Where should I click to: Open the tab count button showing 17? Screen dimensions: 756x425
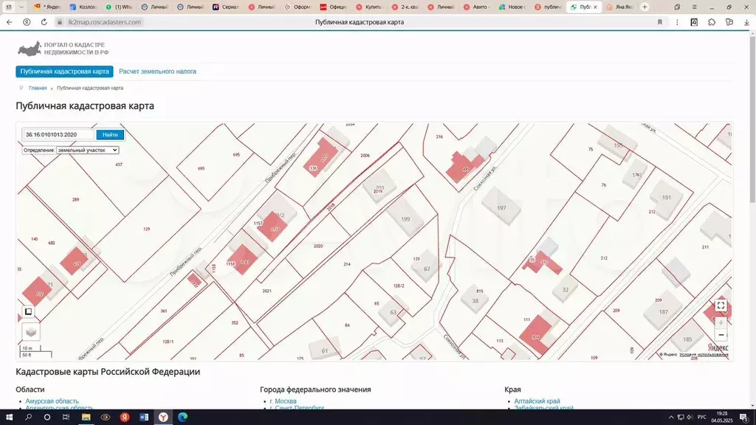coord(9,7)
